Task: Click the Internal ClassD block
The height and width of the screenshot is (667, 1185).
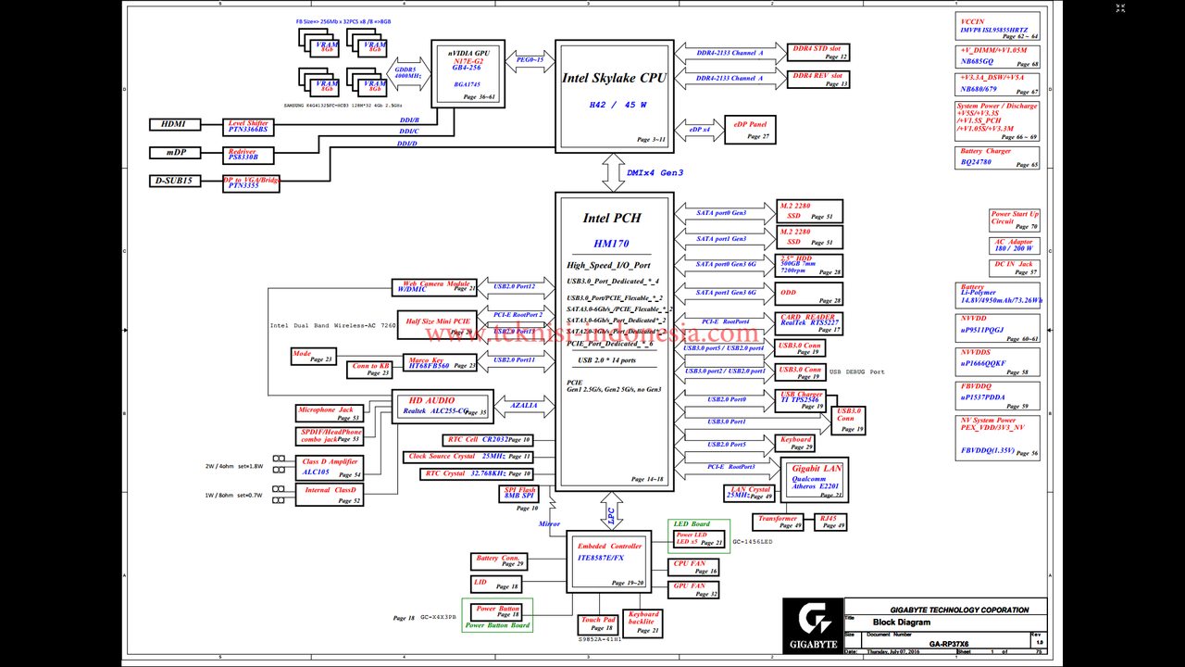Action: tap(330, 495)
